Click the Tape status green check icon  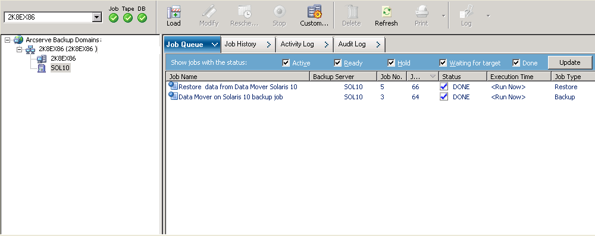(x=128, y=18)
